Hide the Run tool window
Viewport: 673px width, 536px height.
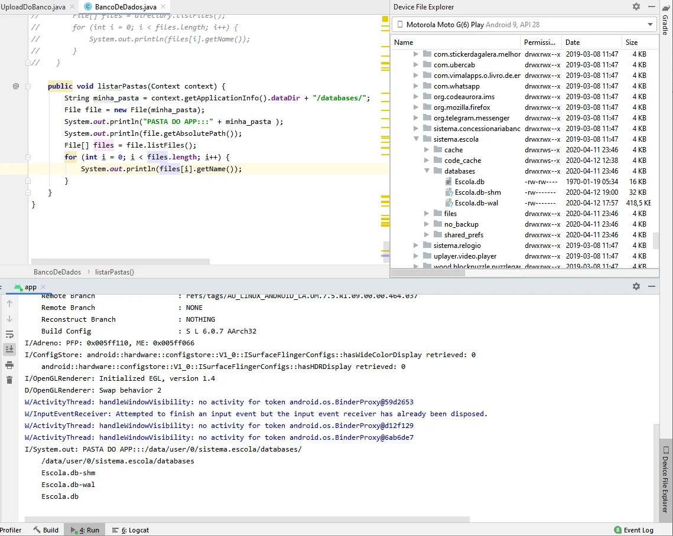[x=651, y=286]
